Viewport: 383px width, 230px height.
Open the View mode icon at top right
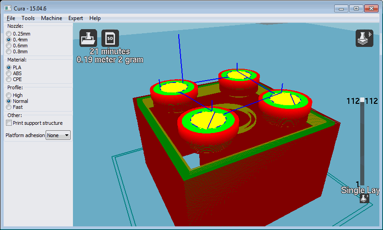[x=364, y=38]
